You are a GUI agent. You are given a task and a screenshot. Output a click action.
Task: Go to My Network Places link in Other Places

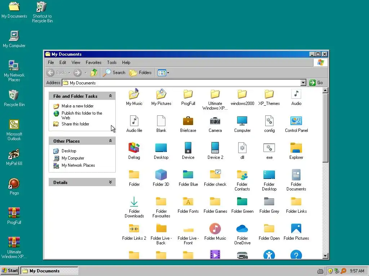[78, 165]
